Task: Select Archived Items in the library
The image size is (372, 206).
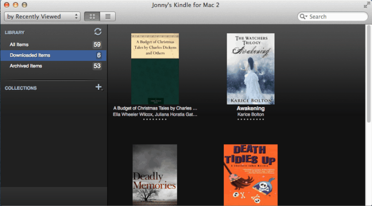Action: pyautogui.click(x=53, y=66)
